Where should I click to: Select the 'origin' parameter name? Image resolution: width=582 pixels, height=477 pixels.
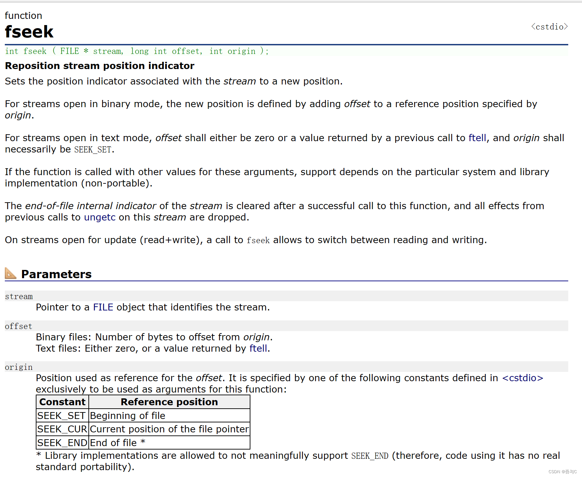[x=19, y=367]
